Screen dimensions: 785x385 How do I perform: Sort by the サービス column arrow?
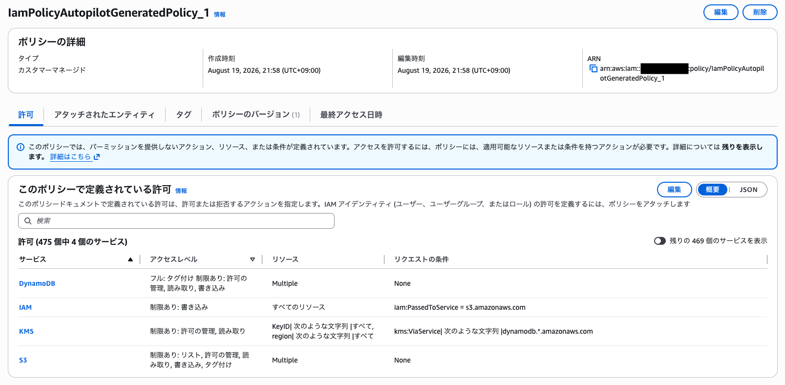130,259
